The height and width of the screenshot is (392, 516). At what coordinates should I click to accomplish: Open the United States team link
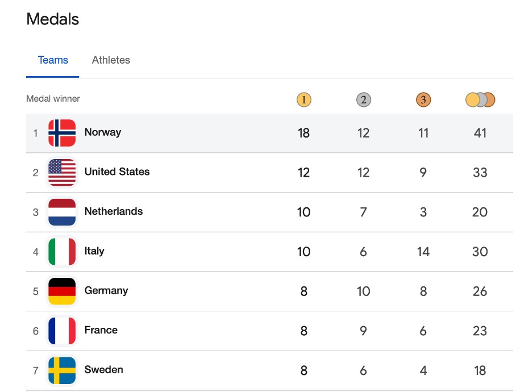click(117, 172)
